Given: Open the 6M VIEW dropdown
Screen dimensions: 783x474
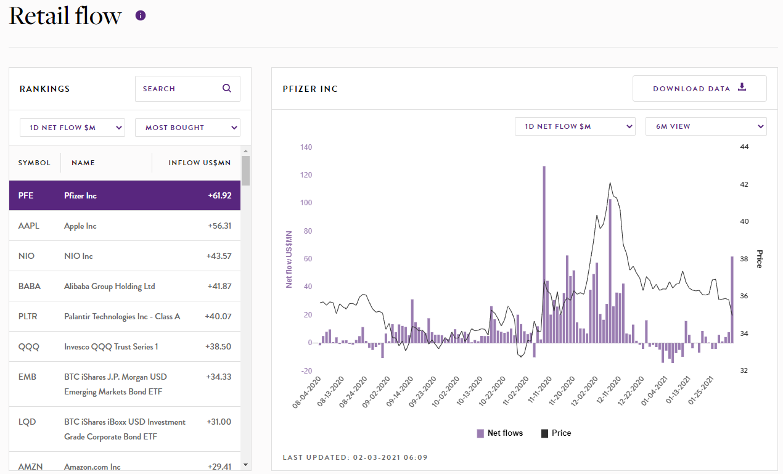Looking at the screenshot, I should click(706, 126).
